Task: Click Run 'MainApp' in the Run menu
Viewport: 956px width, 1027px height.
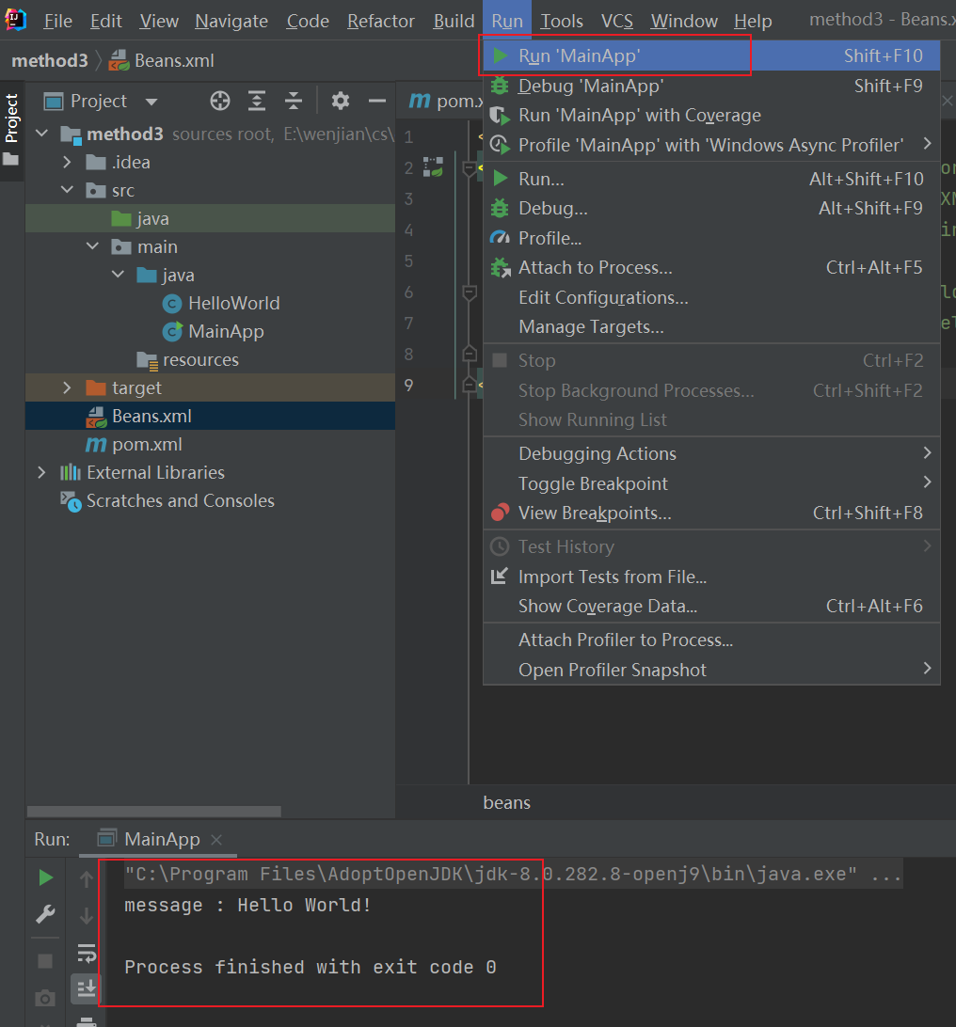Action: tap(711, 55)
